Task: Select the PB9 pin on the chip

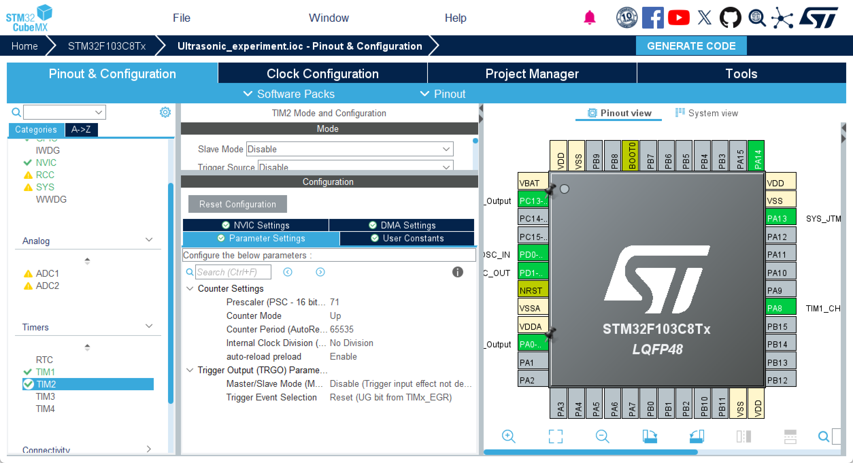Action: click(594, 156)
